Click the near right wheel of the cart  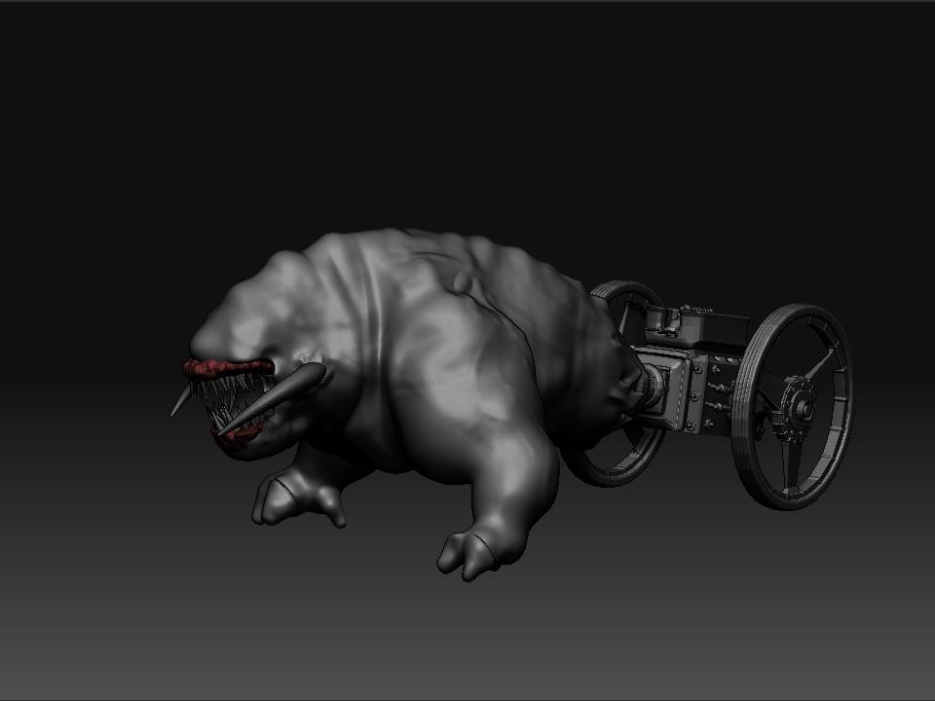[793, 407]
